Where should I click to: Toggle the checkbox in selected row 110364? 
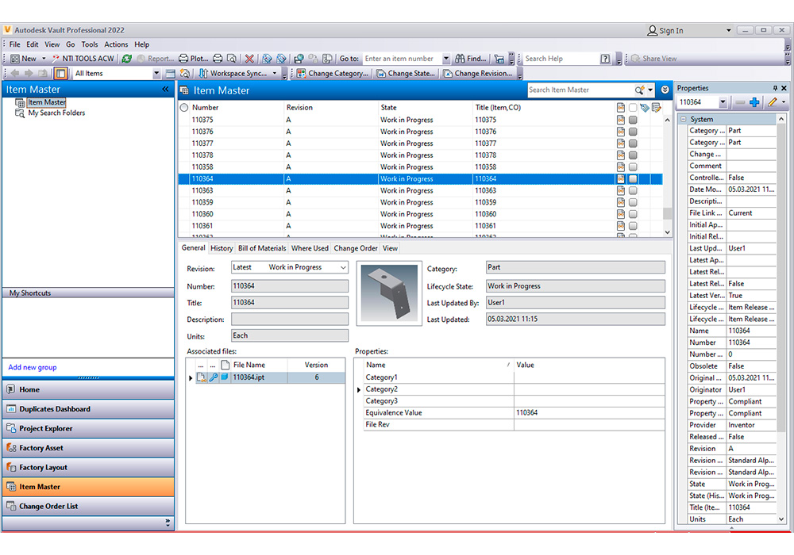(633, 179)
